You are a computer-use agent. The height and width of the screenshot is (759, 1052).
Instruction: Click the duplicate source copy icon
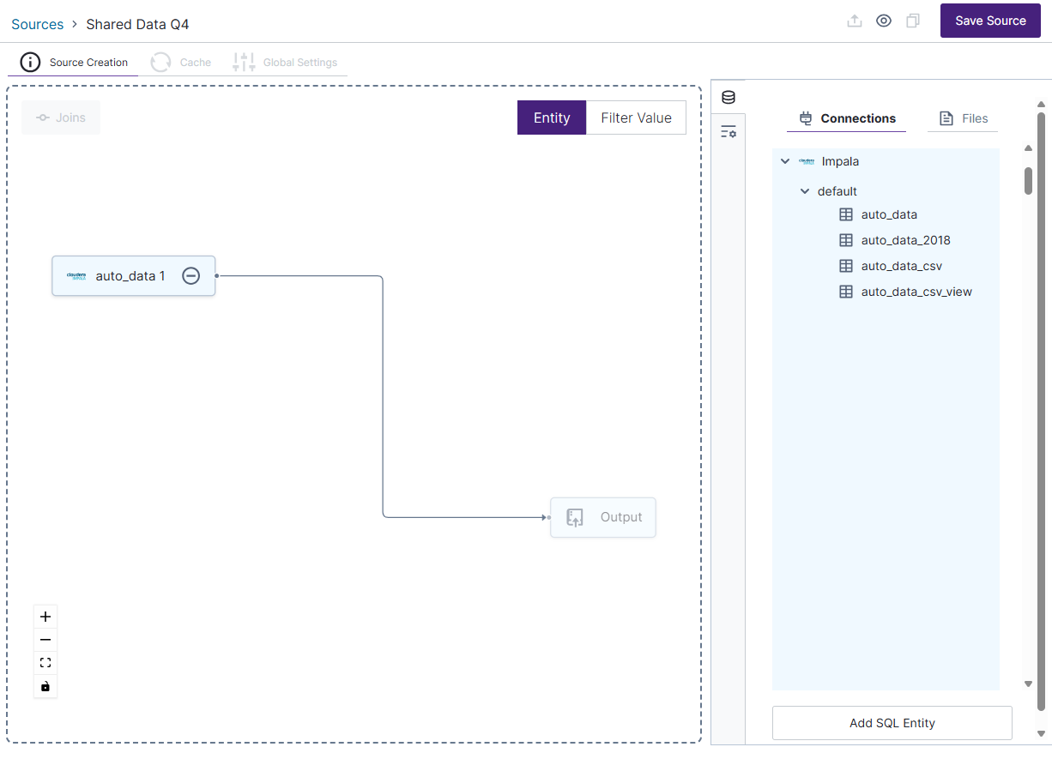tap(913, 21)
